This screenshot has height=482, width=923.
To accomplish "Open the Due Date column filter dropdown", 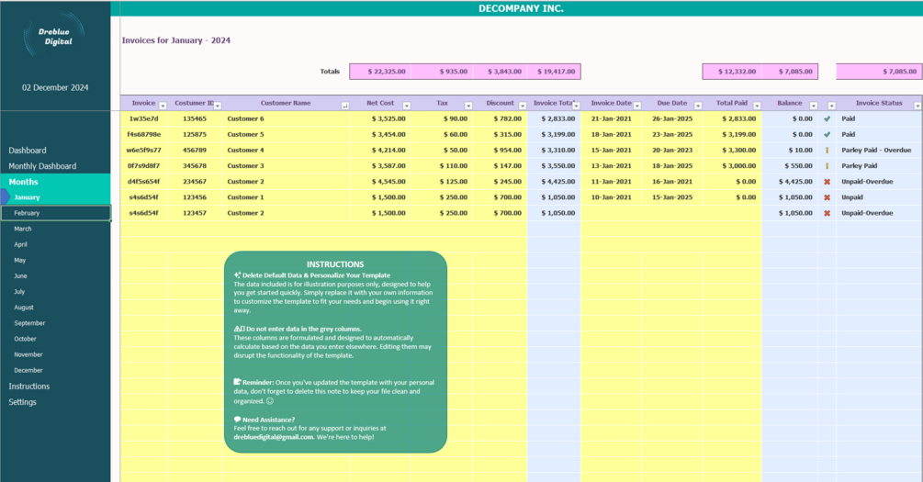I will tap(698, 106).
